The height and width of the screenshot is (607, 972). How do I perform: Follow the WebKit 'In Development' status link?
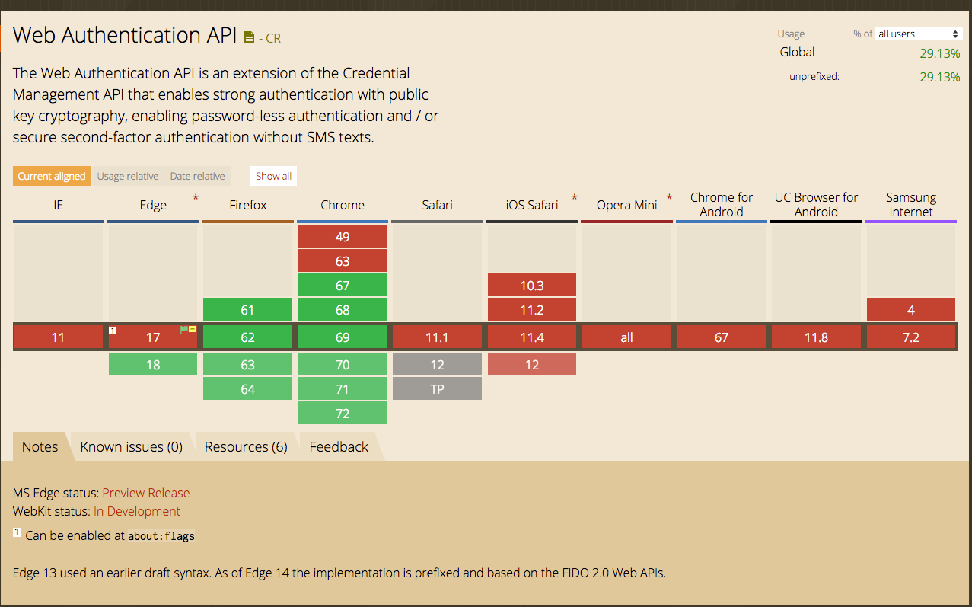tap(136, 511)
